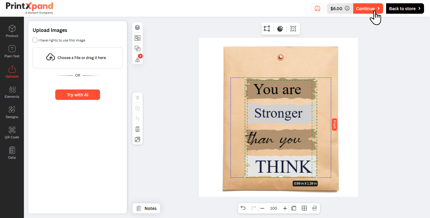
Task: Click the crop tool icon
Action: point(137,118)
